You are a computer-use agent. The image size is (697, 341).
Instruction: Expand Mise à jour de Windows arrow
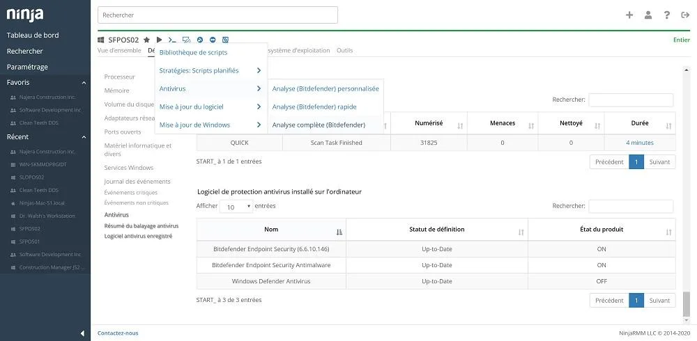coord(259,125)
